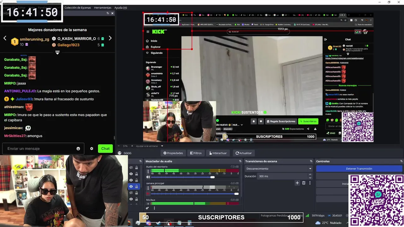Adjust the Audio del escritorio volume slider

click(212, 177)
